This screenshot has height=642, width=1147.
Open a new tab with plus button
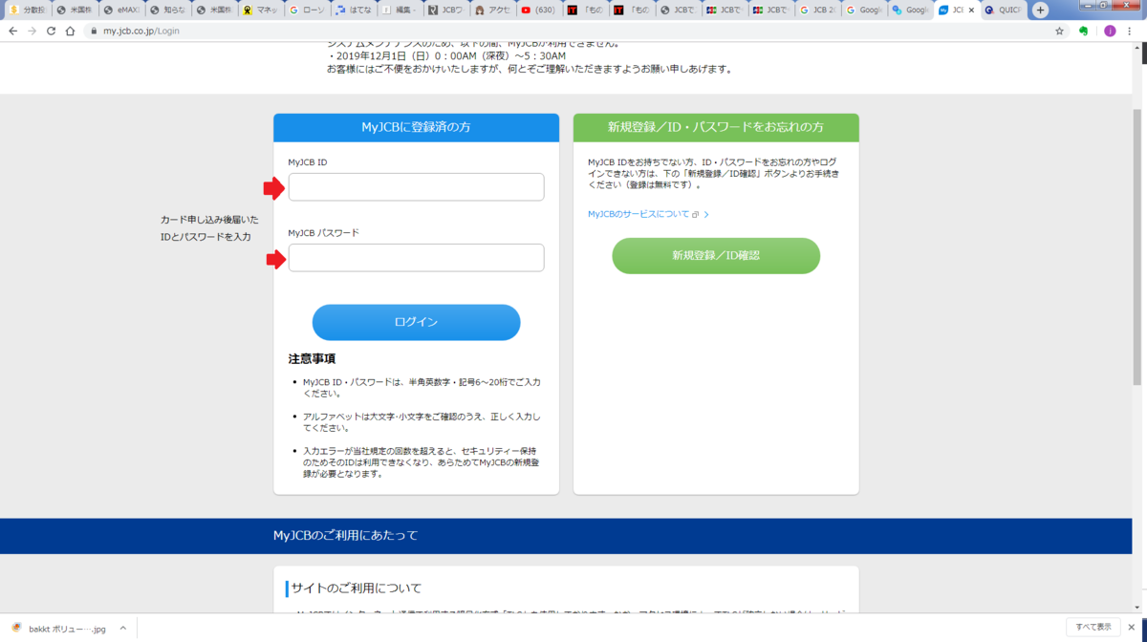coord(1040,11)
